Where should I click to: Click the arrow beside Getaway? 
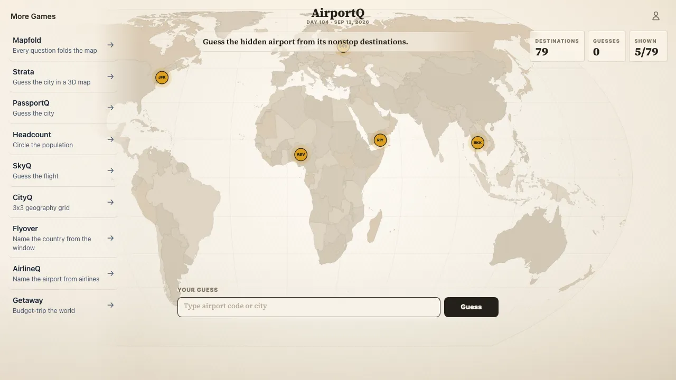(x=110, y=305)
